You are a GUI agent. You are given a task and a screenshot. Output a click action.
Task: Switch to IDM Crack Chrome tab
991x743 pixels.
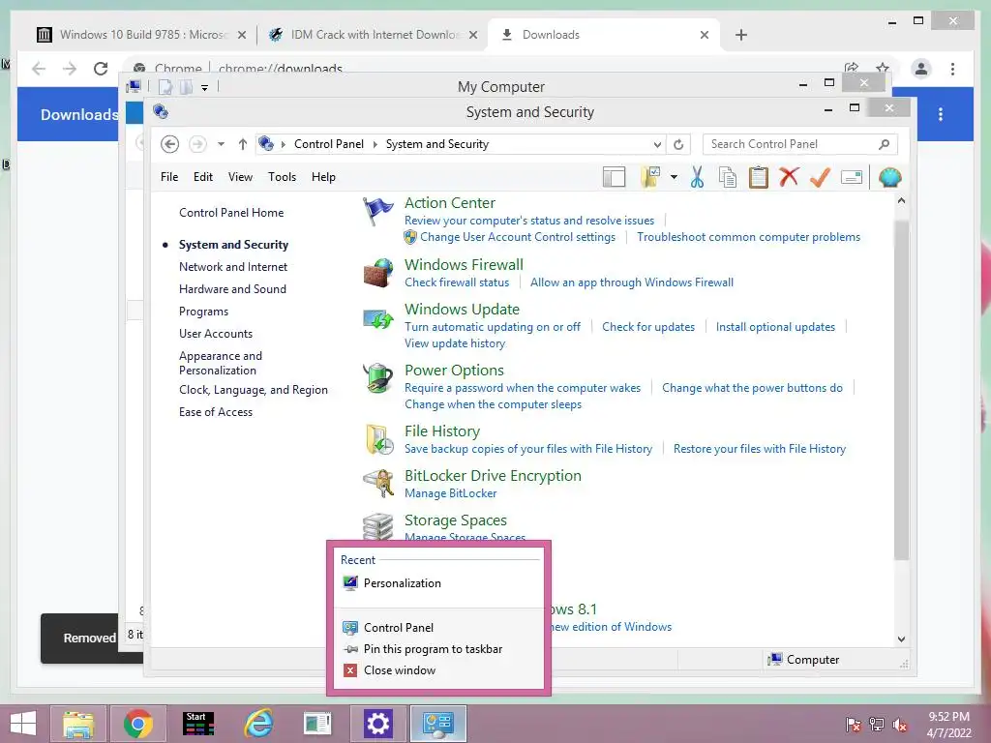[x=375, y=35]
